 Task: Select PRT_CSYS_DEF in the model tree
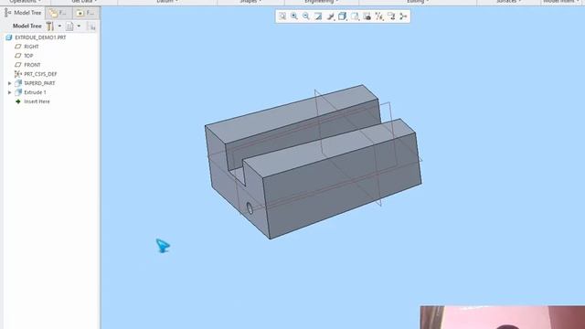tap(40, 74)
